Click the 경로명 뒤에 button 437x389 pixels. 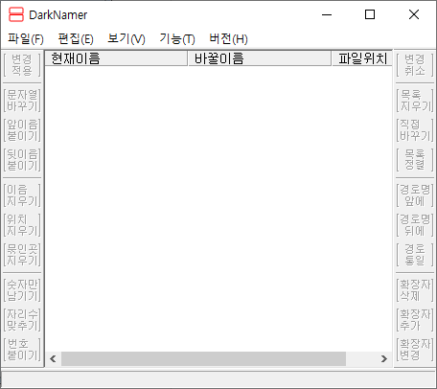coord(415,225)
